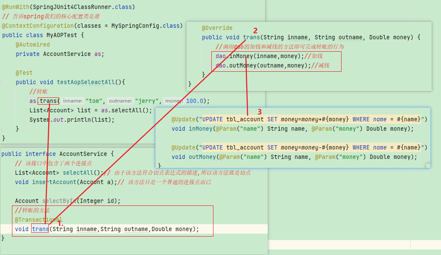Click the @Transactional annotation
The height and width of the screenshot is (255, 441).
38,220
